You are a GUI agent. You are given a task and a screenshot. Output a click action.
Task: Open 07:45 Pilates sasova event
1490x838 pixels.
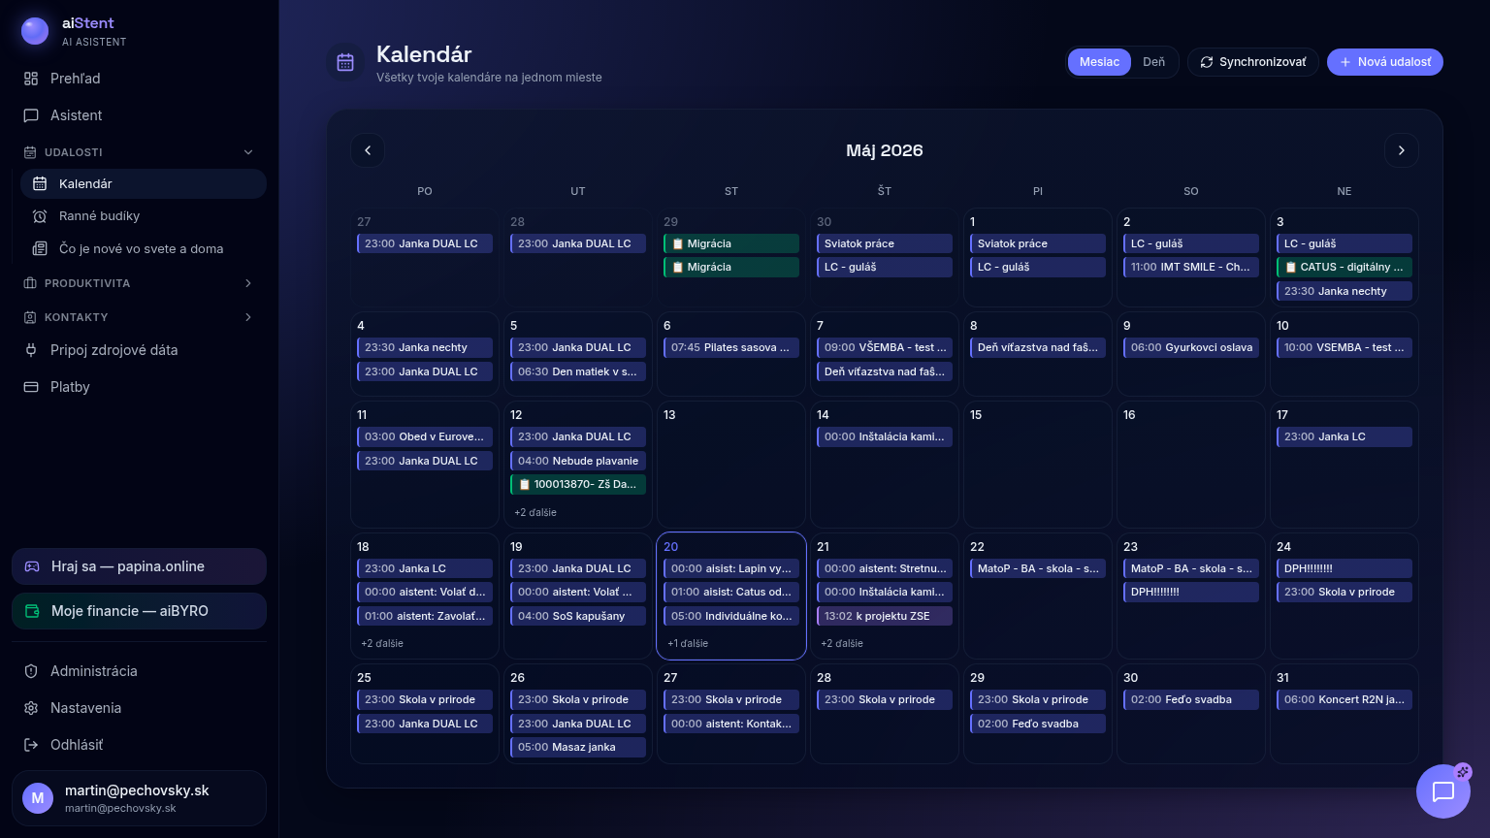click(731, 347)
